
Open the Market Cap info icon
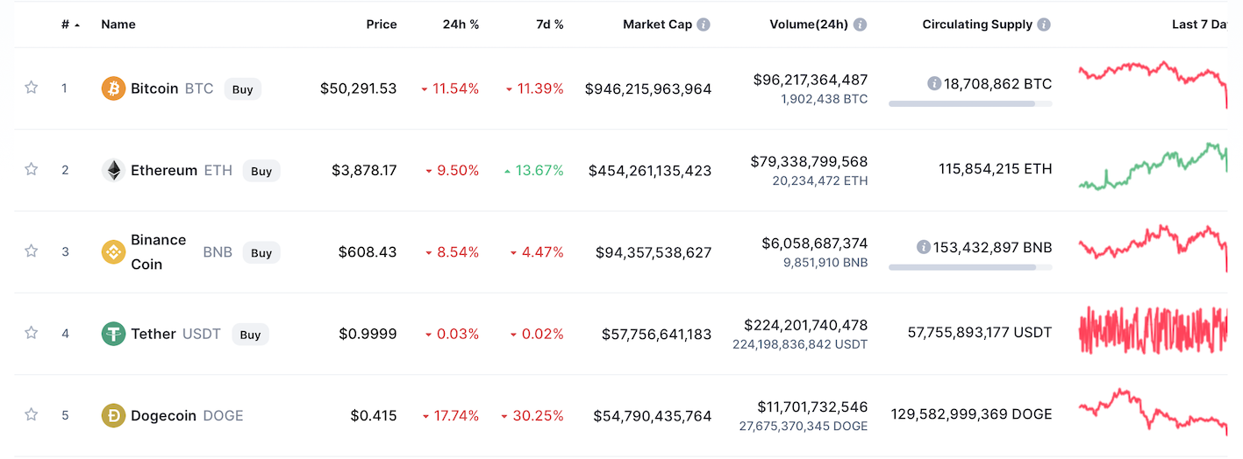point(704,25)
